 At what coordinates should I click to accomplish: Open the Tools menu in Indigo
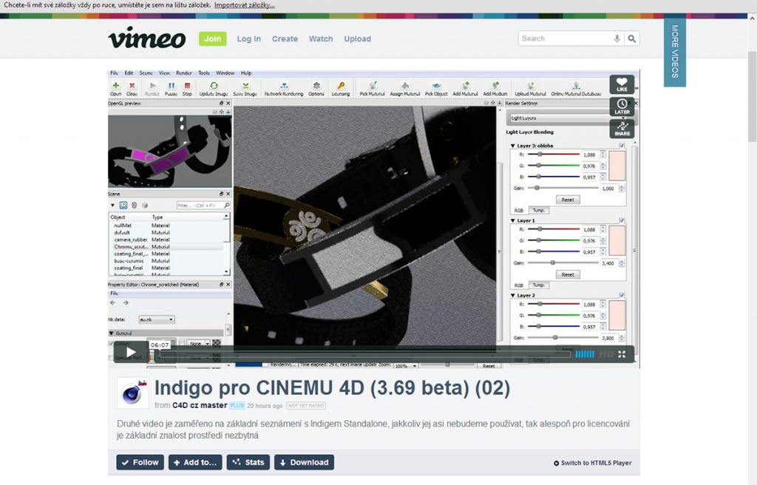coord(204,73)
